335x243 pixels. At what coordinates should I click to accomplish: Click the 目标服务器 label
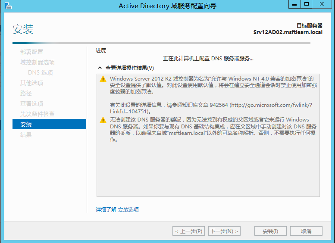click(x=310, y=25)
